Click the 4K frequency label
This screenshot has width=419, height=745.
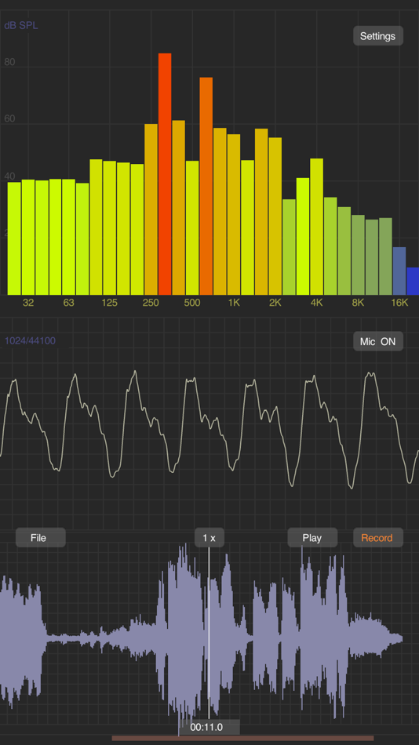click(x=317, y=303)
